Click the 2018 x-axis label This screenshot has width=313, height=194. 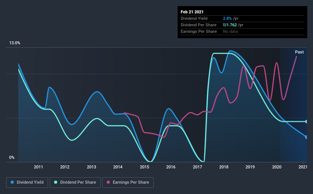[224, 167]
